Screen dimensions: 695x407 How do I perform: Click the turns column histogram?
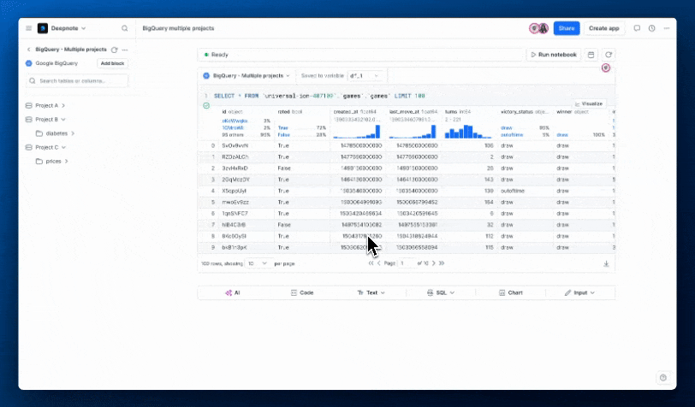[468, 132]
